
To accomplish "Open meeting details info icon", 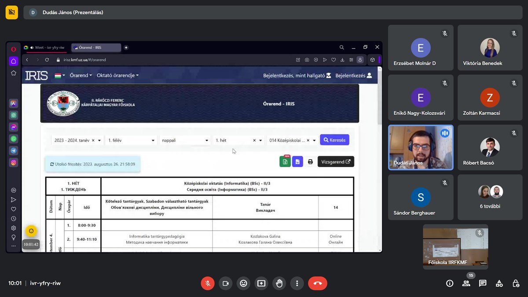I will tap(450, 283).
